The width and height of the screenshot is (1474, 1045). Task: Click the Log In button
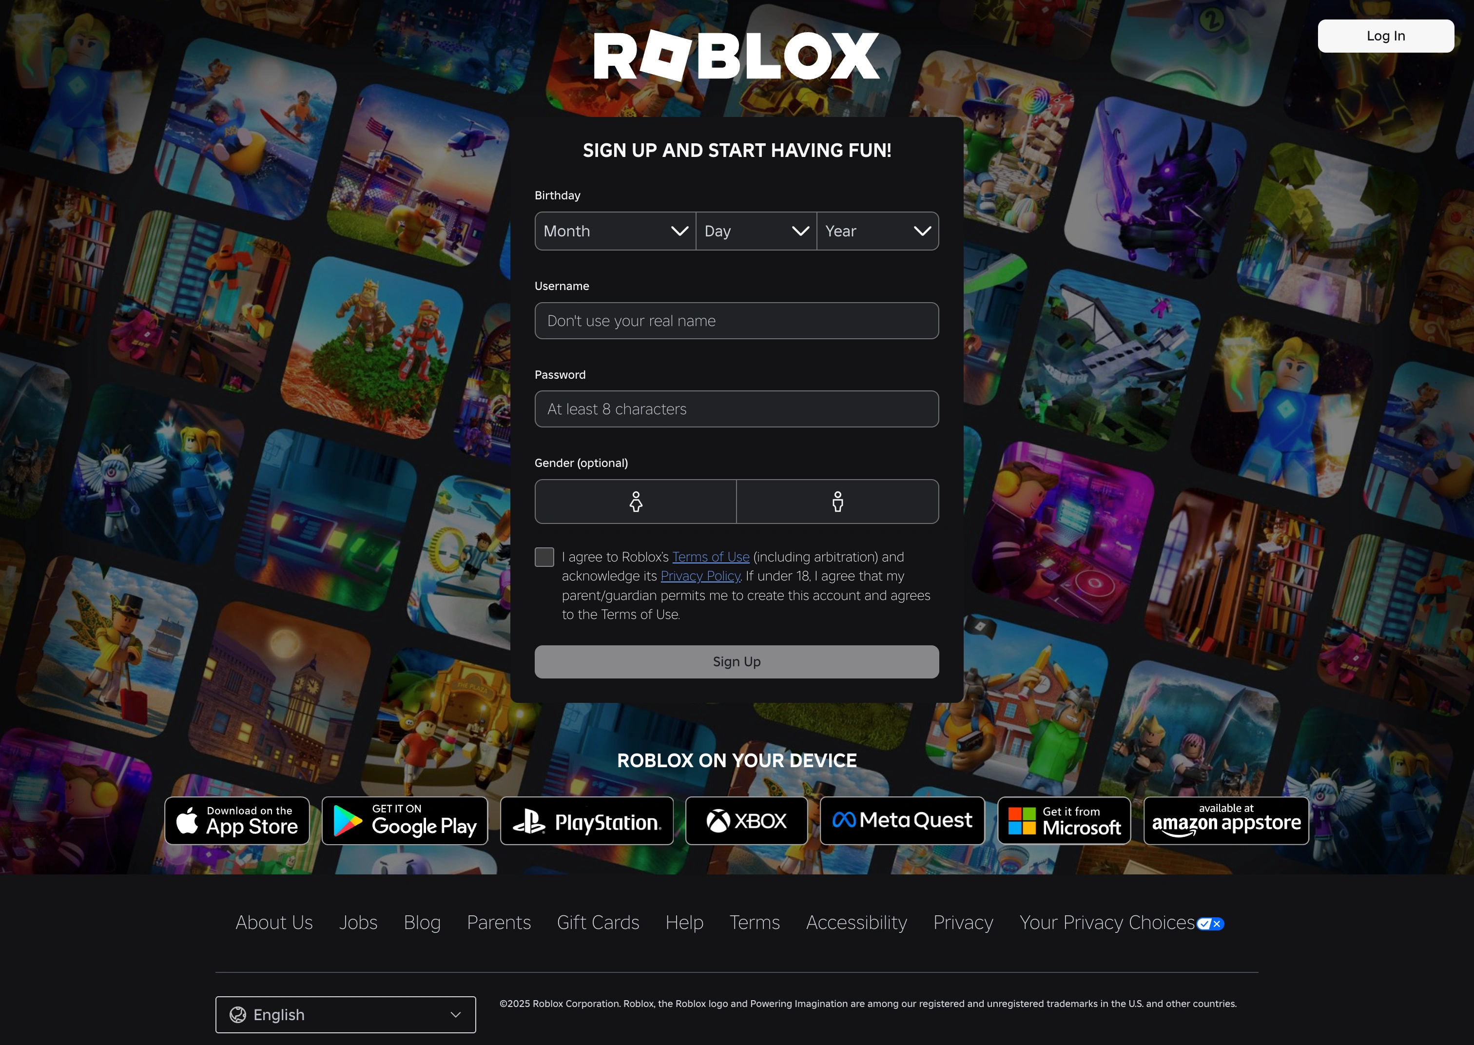[x=1385, y=36]
